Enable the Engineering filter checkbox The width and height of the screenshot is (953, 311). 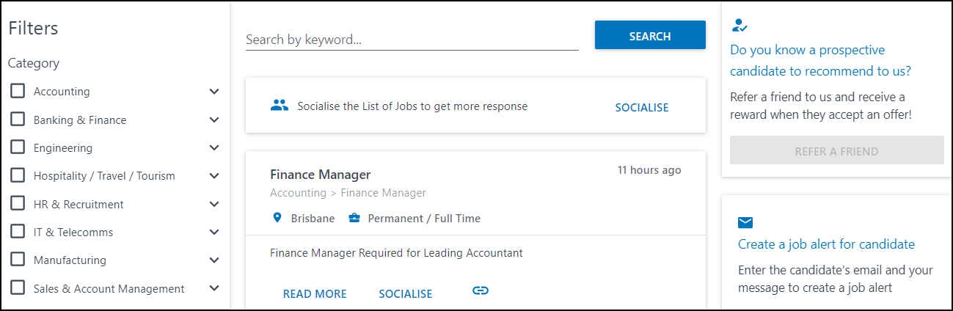click(x=18, y=147)
